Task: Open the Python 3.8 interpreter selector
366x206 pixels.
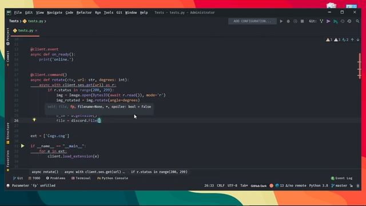Action: (319, 185)
